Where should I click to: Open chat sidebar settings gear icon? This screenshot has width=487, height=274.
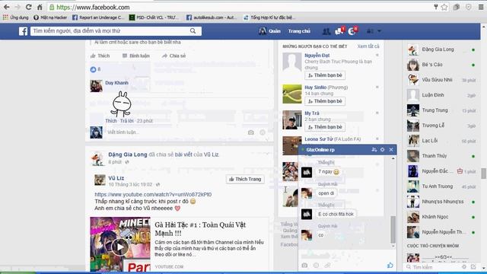click(x=463, y=267)
